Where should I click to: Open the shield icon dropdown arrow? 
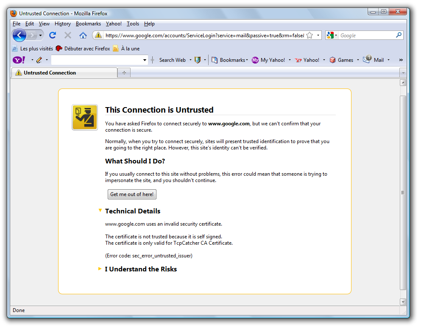205,60
